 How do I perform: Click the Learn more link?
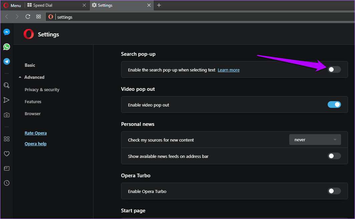[x=229, y=70]
